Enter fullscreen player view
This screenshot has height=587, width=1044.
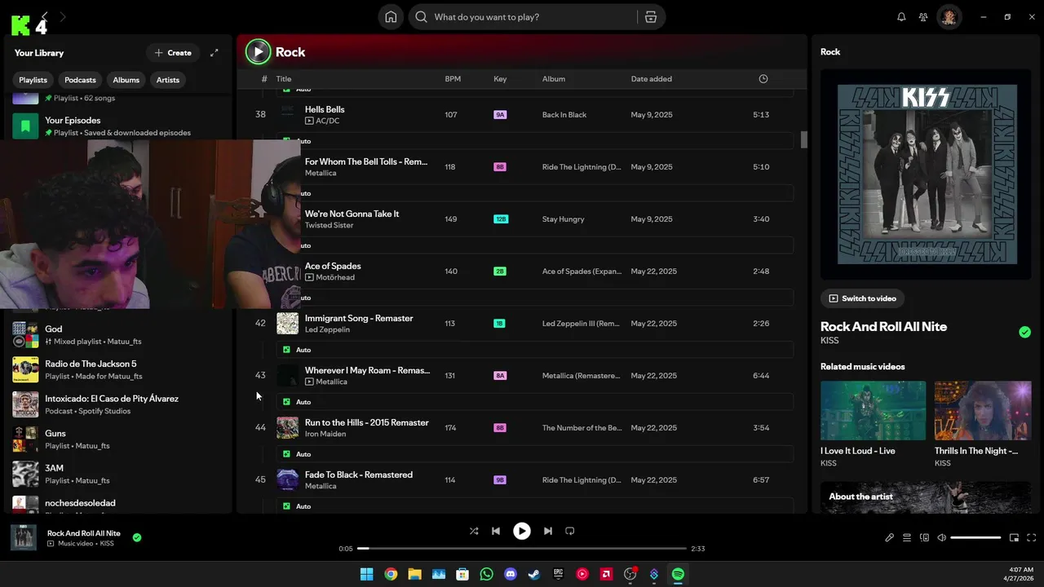tap(1032, 538)
